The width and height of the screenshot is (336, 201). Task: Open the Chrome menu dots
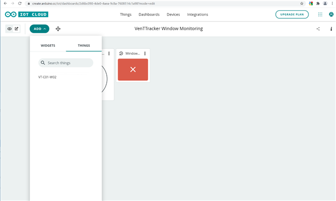pos(332,3)
